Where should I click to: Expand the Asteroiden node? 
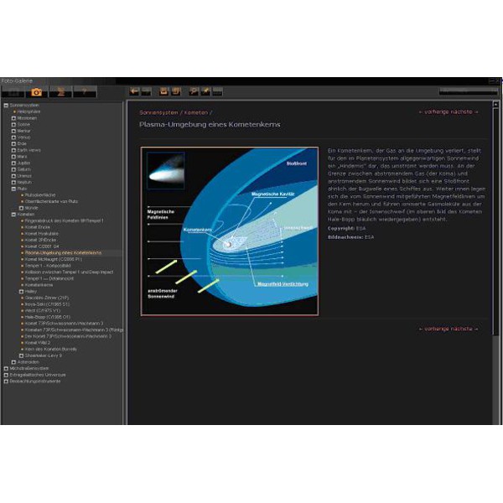(x=13, y=362)
